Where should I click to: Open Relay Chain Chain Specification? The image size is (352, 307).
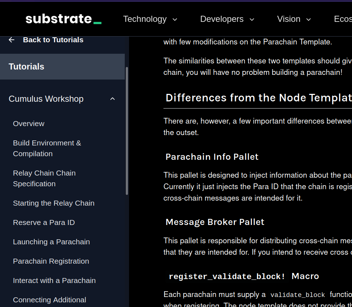[44, 178]
